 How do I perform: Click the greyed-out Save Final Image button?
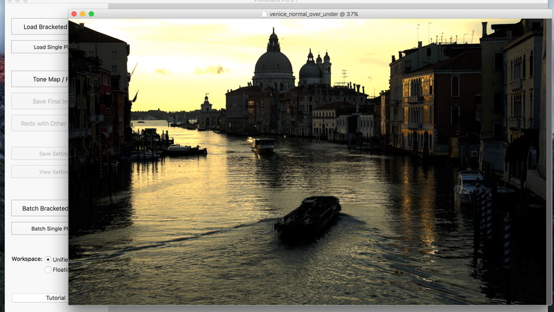40,101
